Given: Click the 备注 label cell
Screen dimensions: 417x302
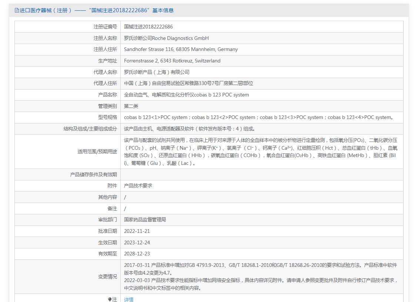Looking at the screenshot, I should [67, 208].
